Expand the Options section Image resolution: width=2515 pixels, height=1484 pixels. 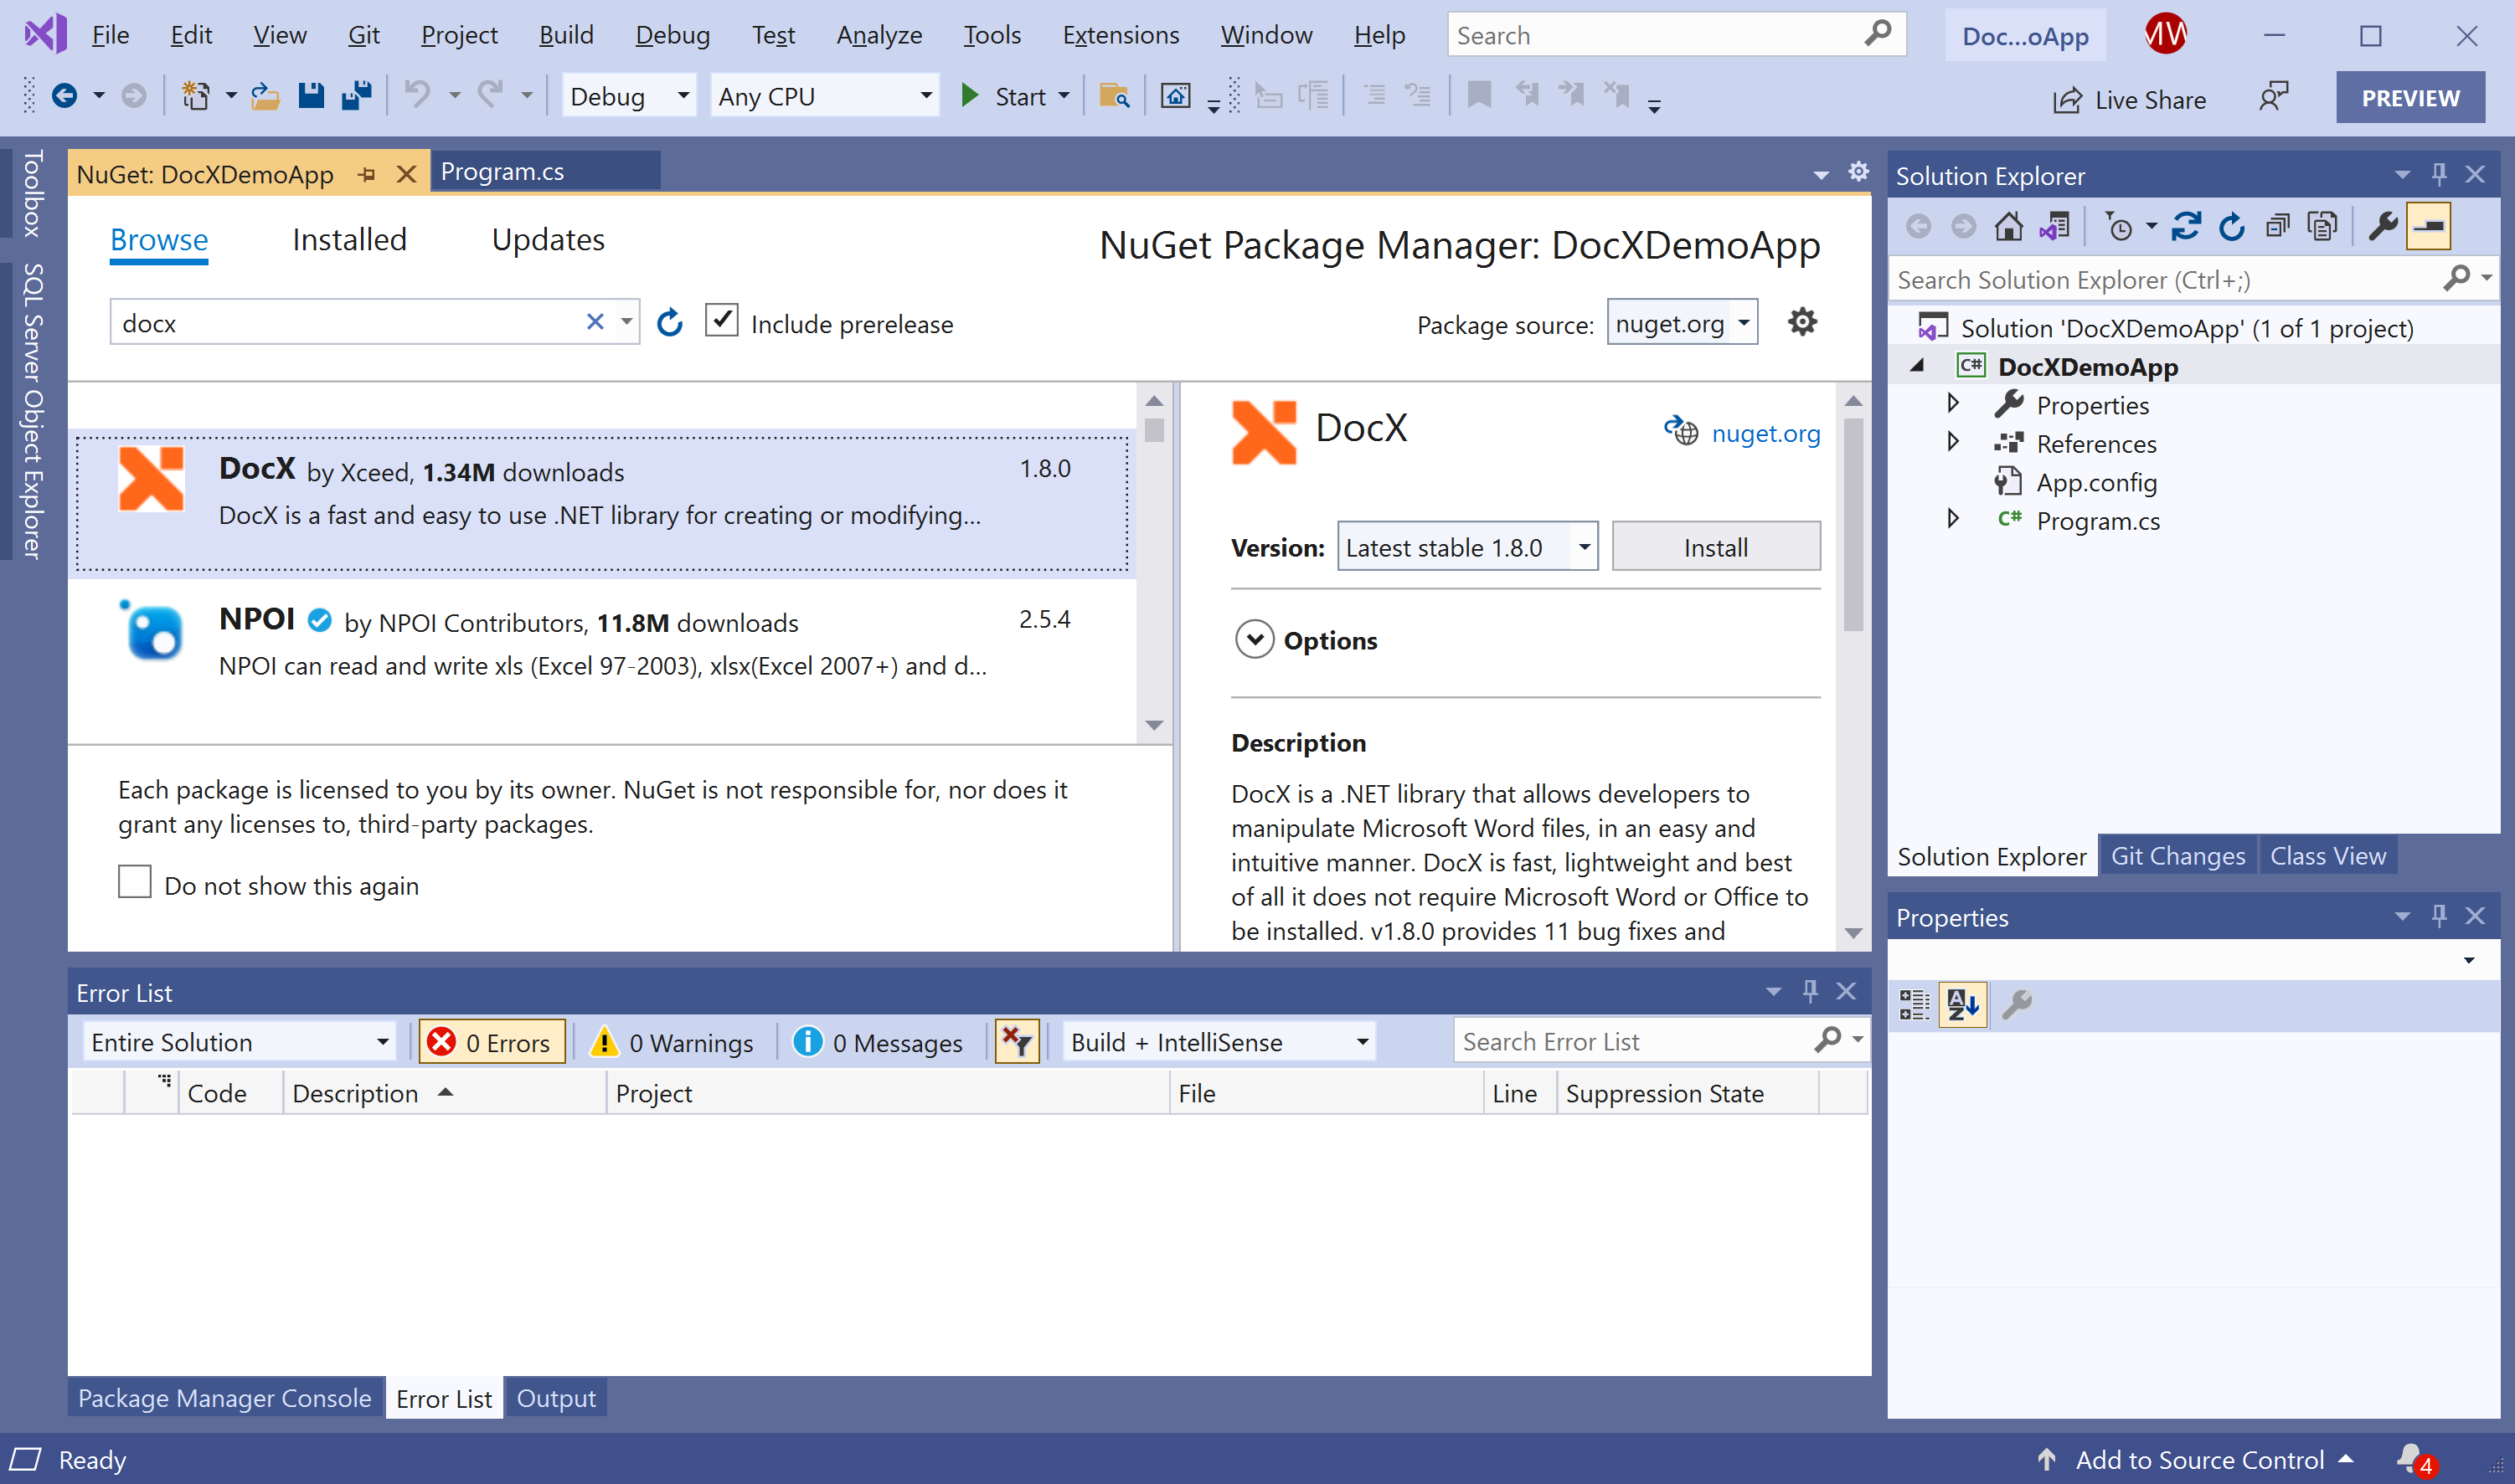(x=1255, y=640)
